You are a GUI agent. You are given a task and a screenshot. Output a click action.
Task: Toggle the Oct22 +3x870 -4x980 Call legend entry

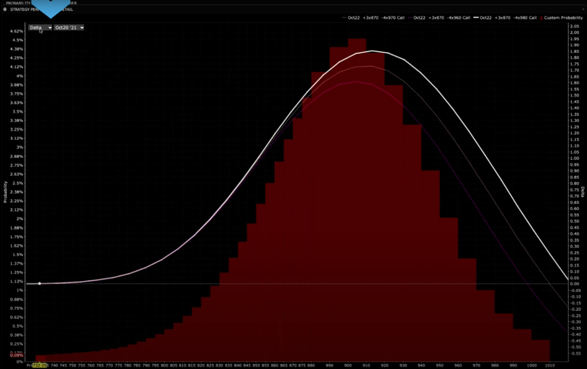pyautogui.click(x=508, y=18)
